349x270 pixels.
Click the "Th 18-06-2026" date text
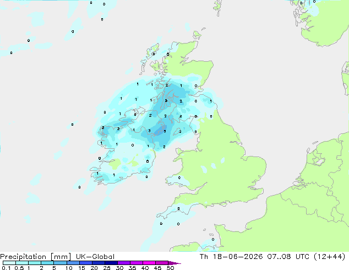point(231,257)
